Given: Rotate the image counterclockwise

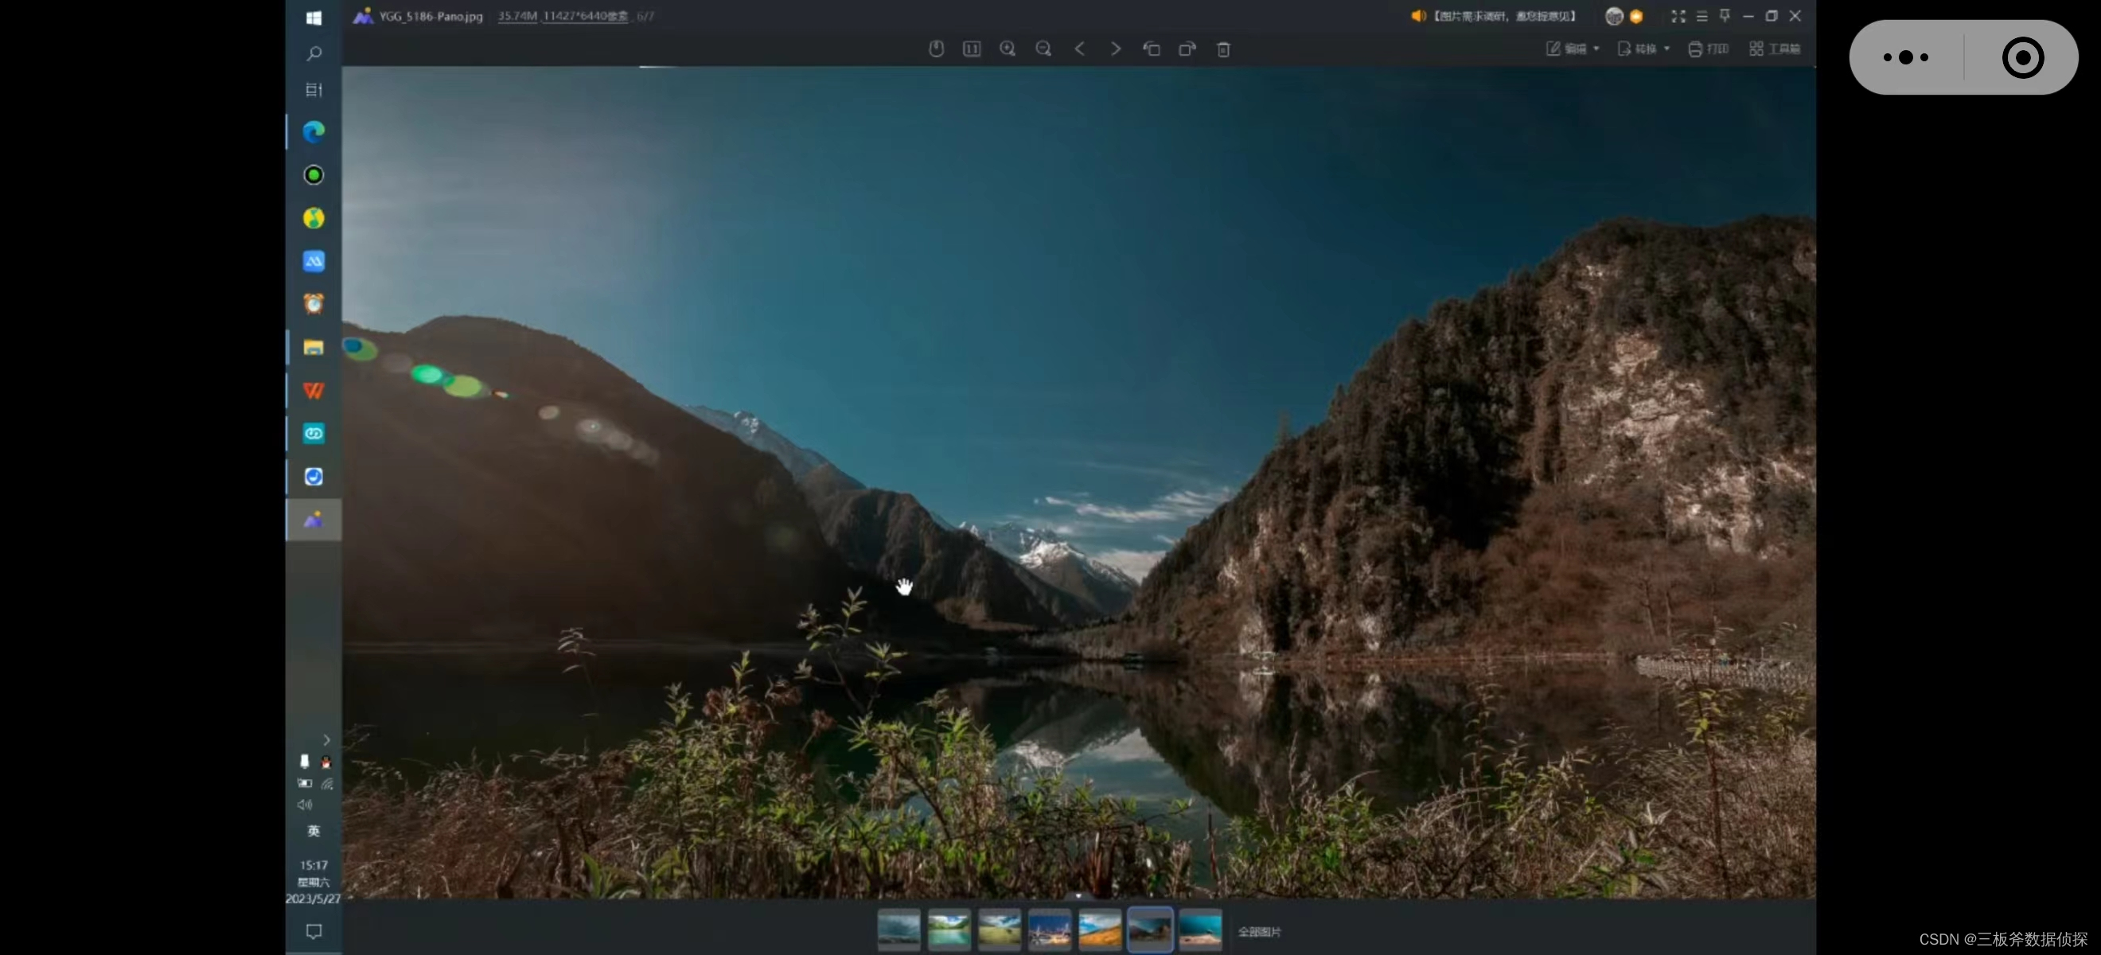Looking at the screenshot, I should (1151, 49).
